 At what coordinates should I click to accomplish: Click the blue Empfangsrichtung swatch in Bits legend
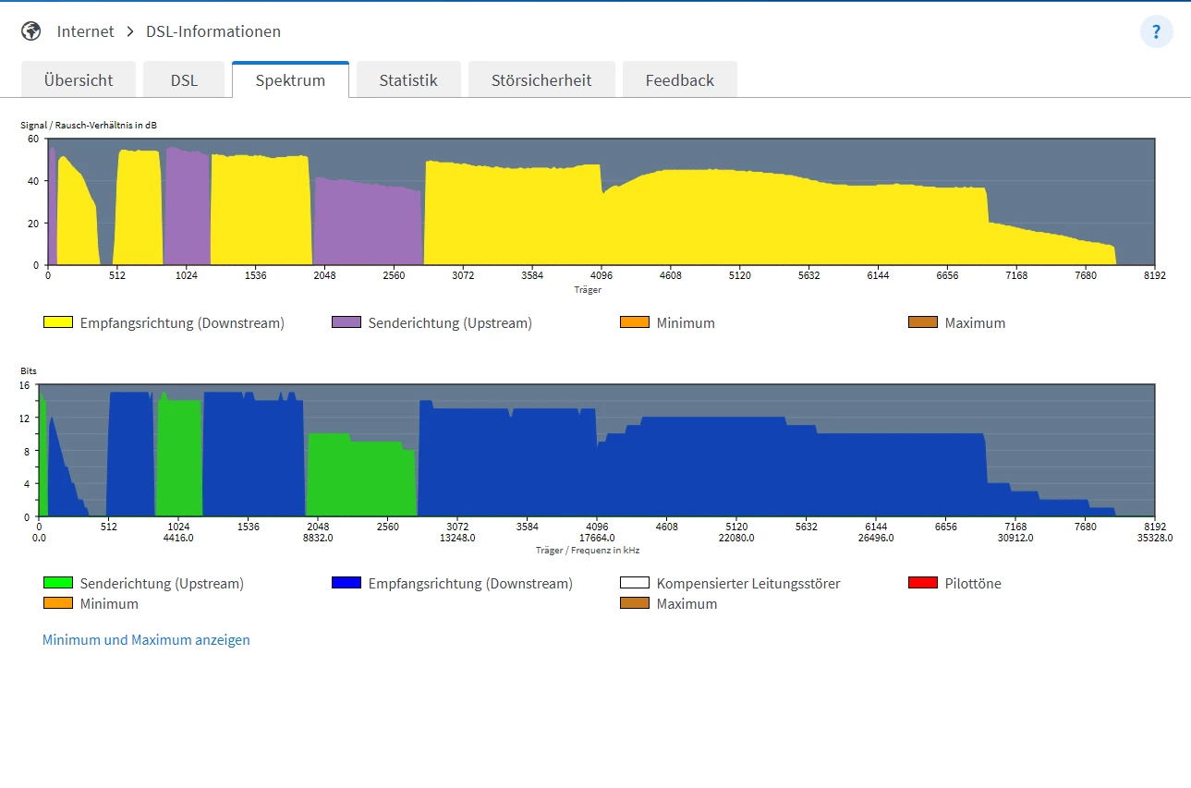point(346,583)
